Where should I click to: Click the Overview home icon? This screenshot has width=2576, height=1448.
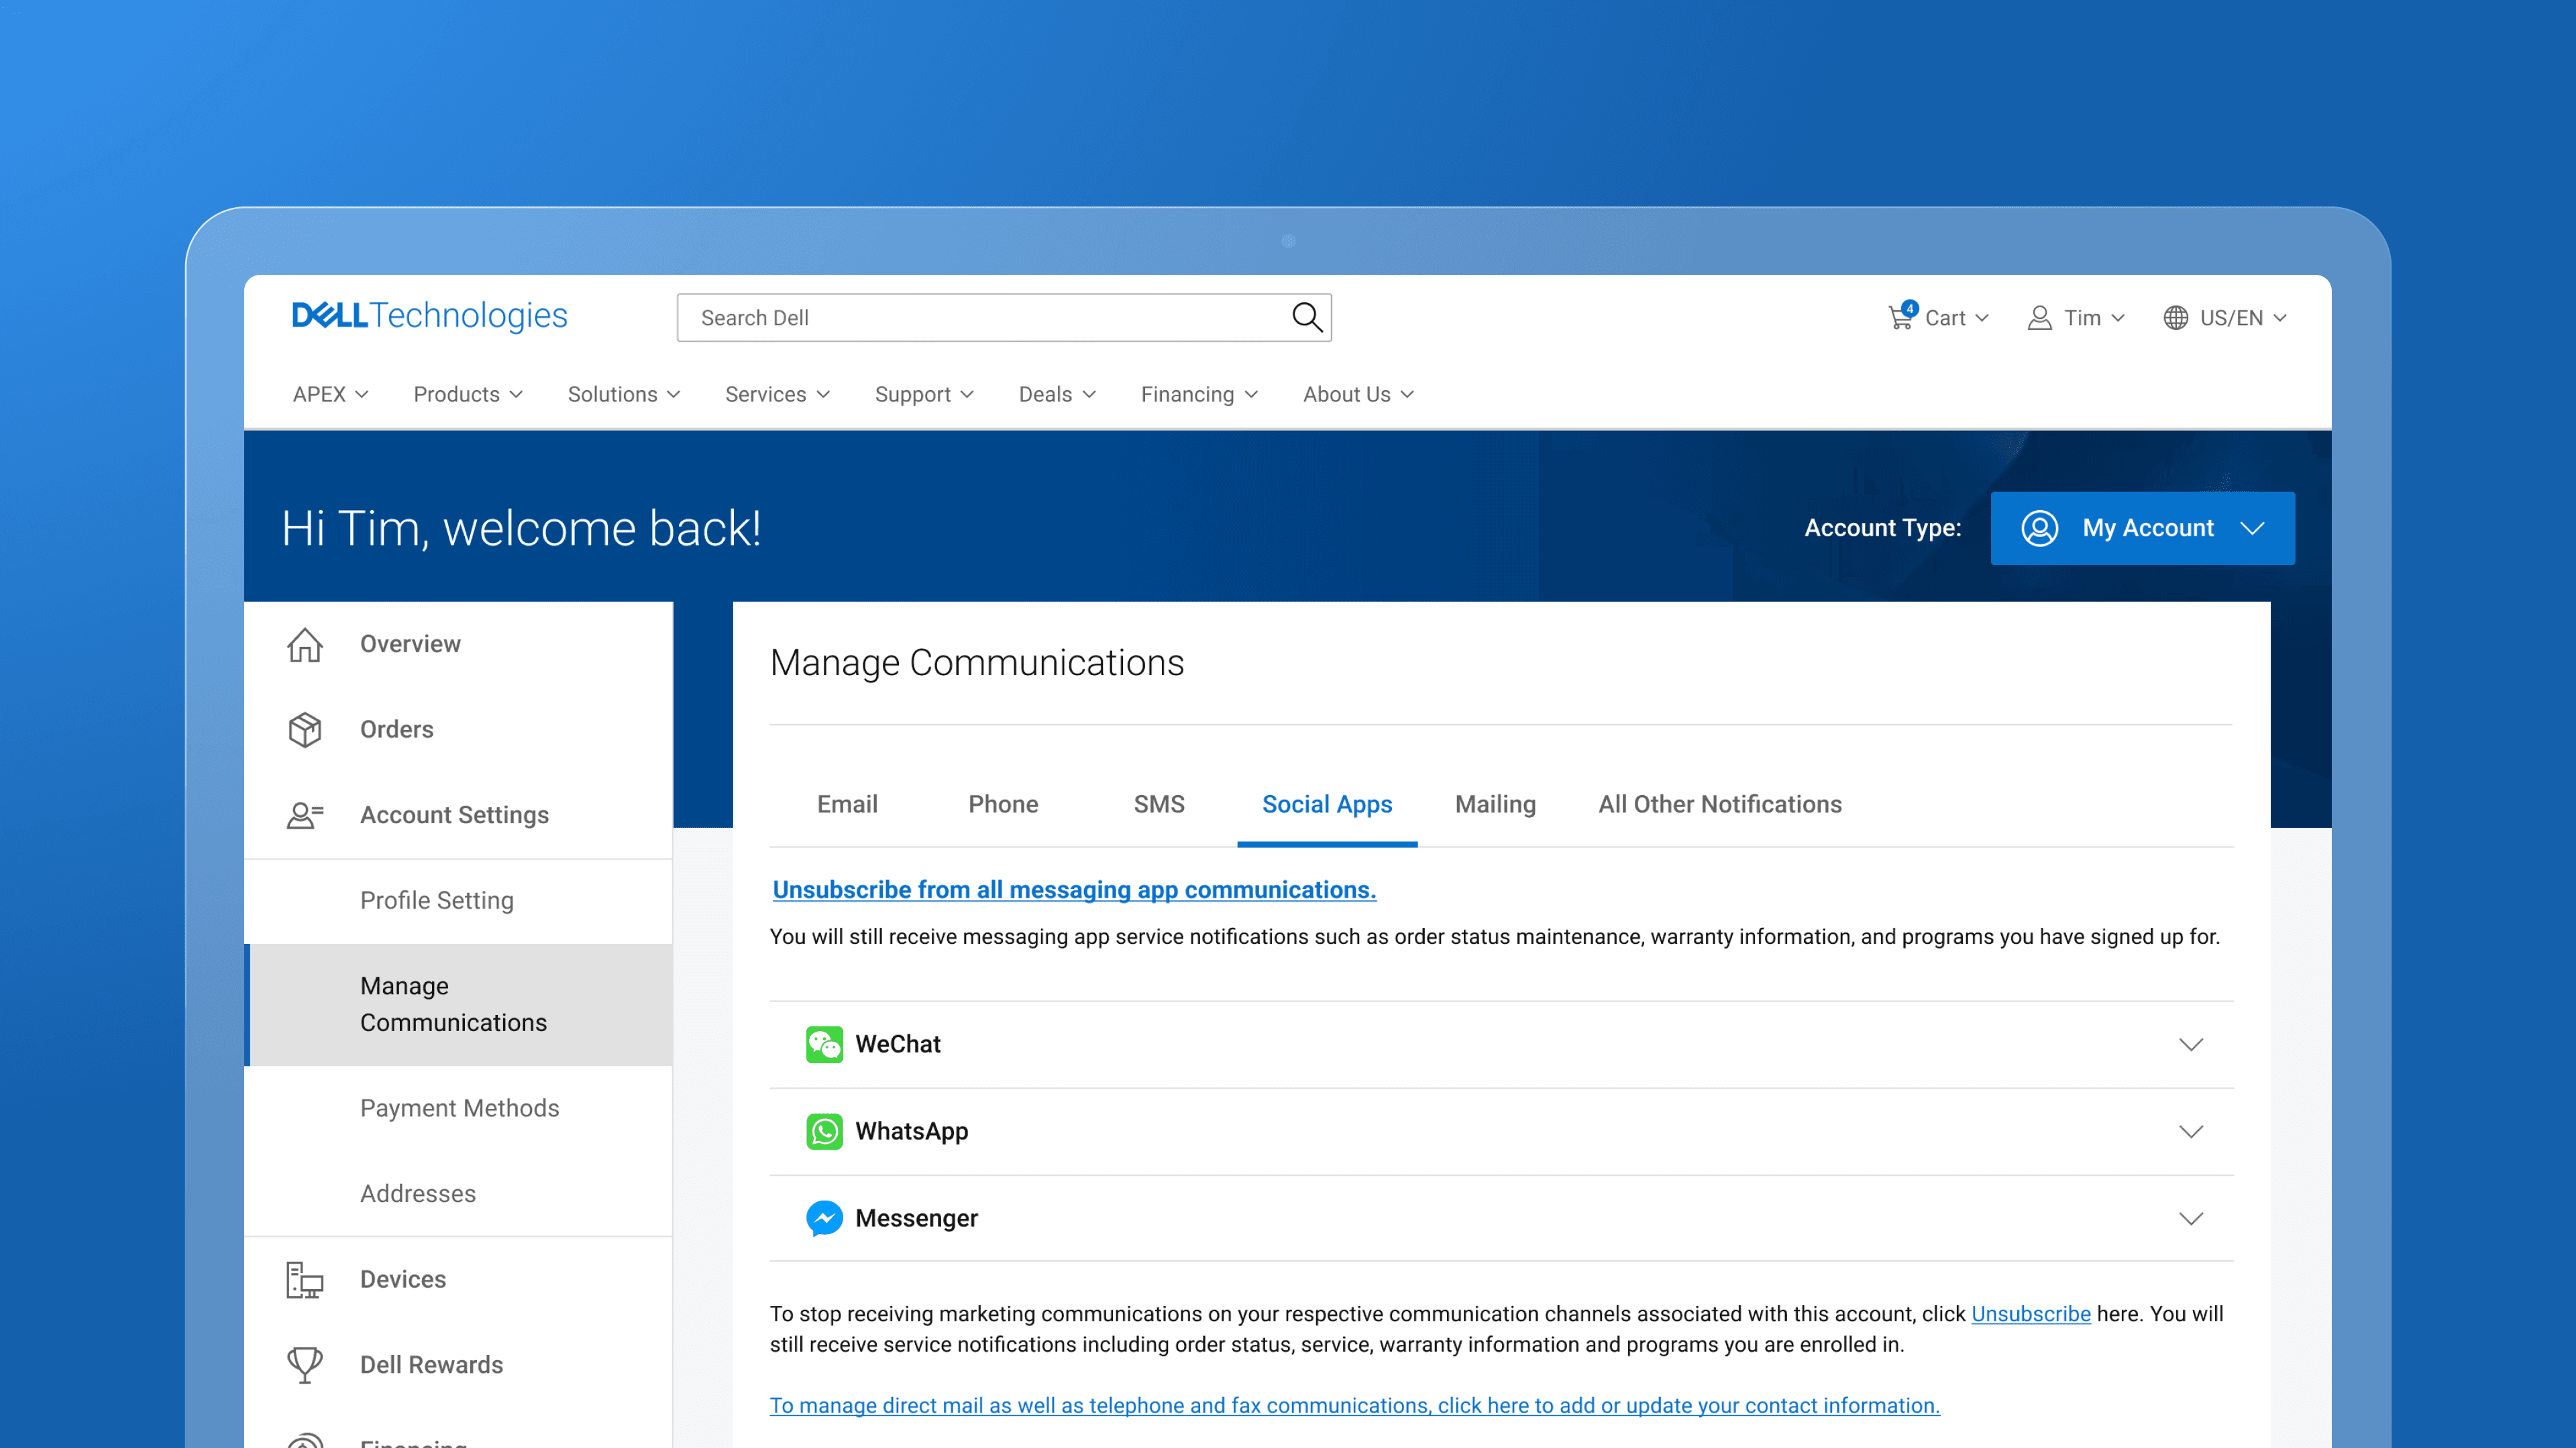(x=305, y=644)
